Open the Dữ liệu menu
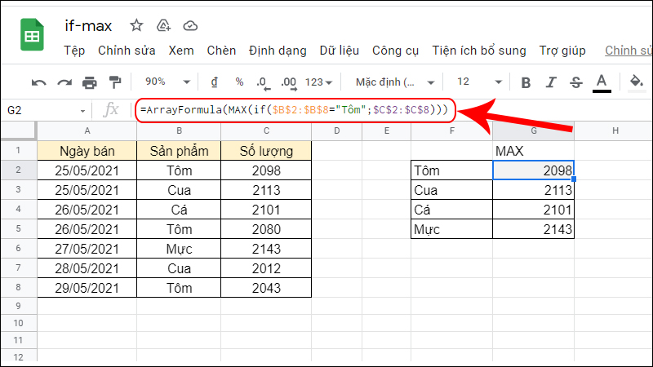Viewport: 653px width, 367px height. coord(339,51)
